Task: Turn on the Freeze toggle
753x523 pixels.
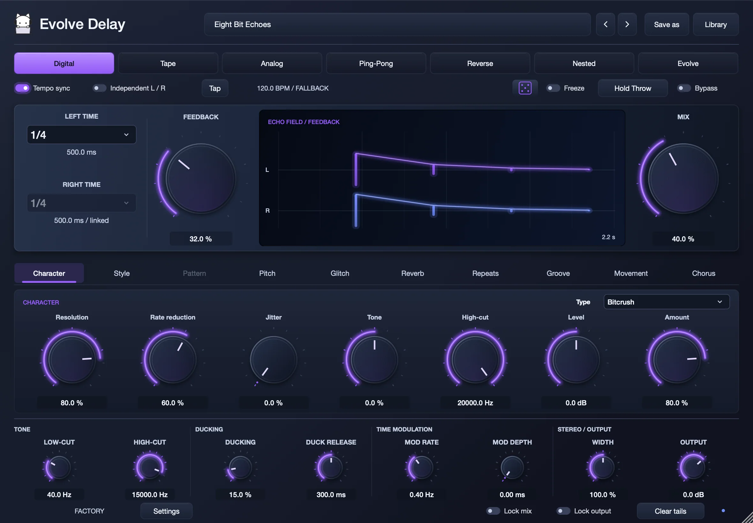Action: [553, 88]
